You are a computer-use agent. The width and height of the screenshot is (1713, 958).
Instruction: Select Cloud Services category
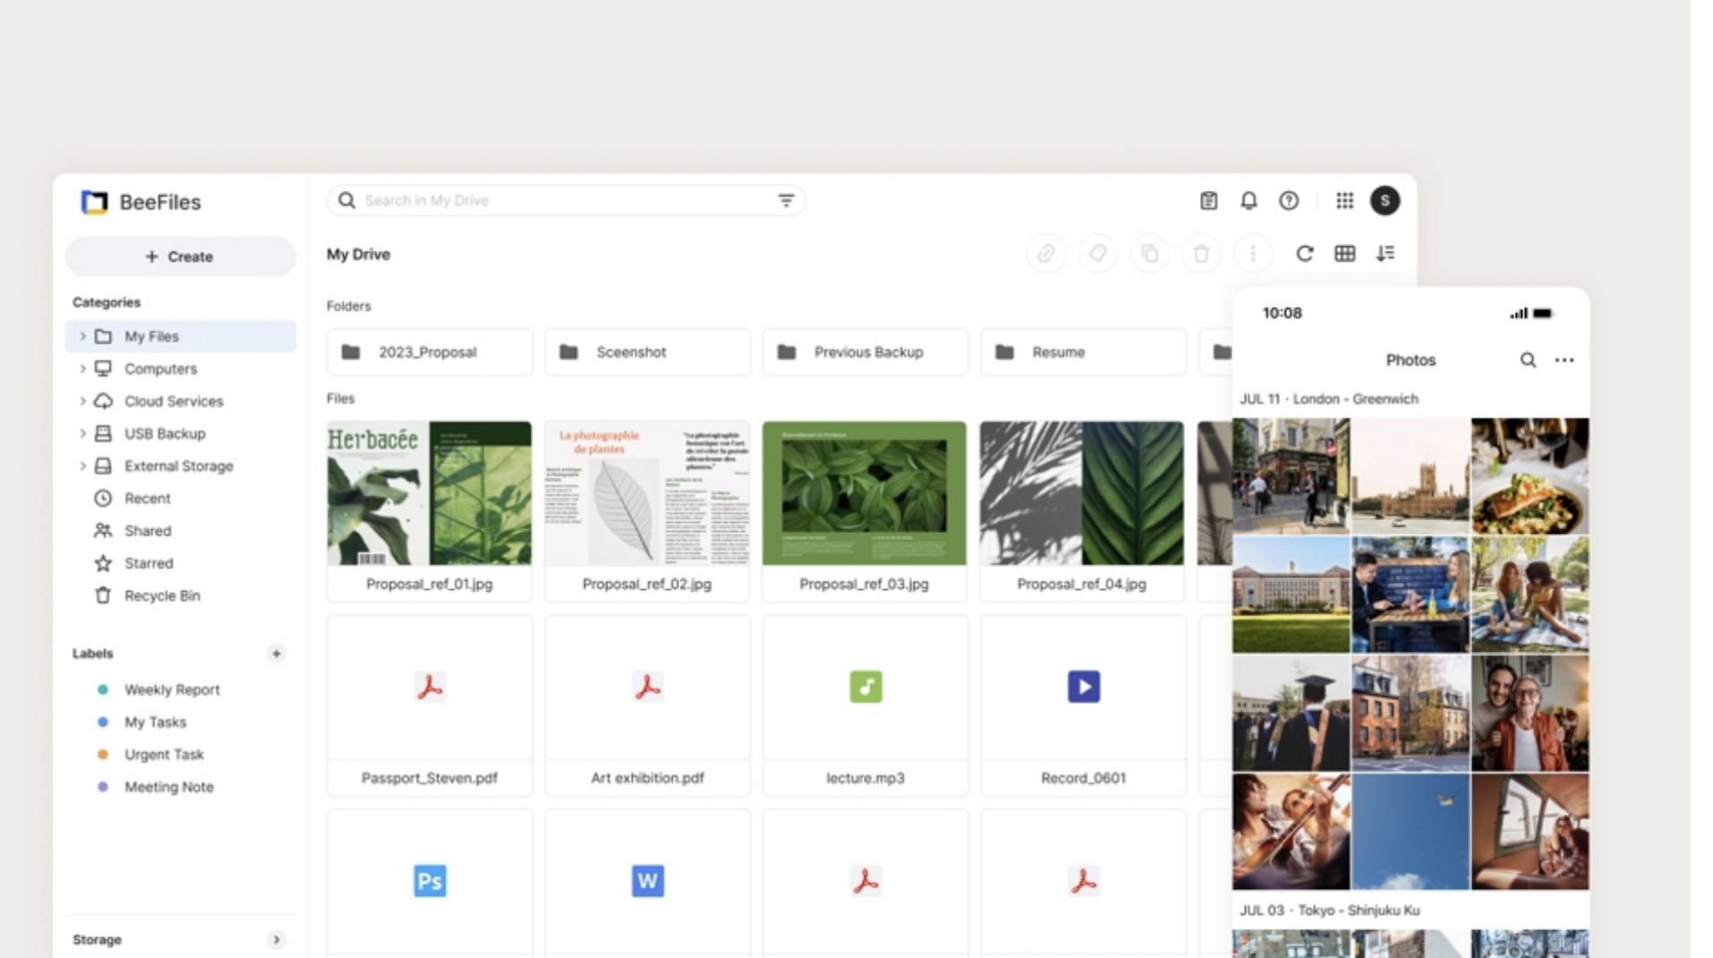[x=180, y=401]
